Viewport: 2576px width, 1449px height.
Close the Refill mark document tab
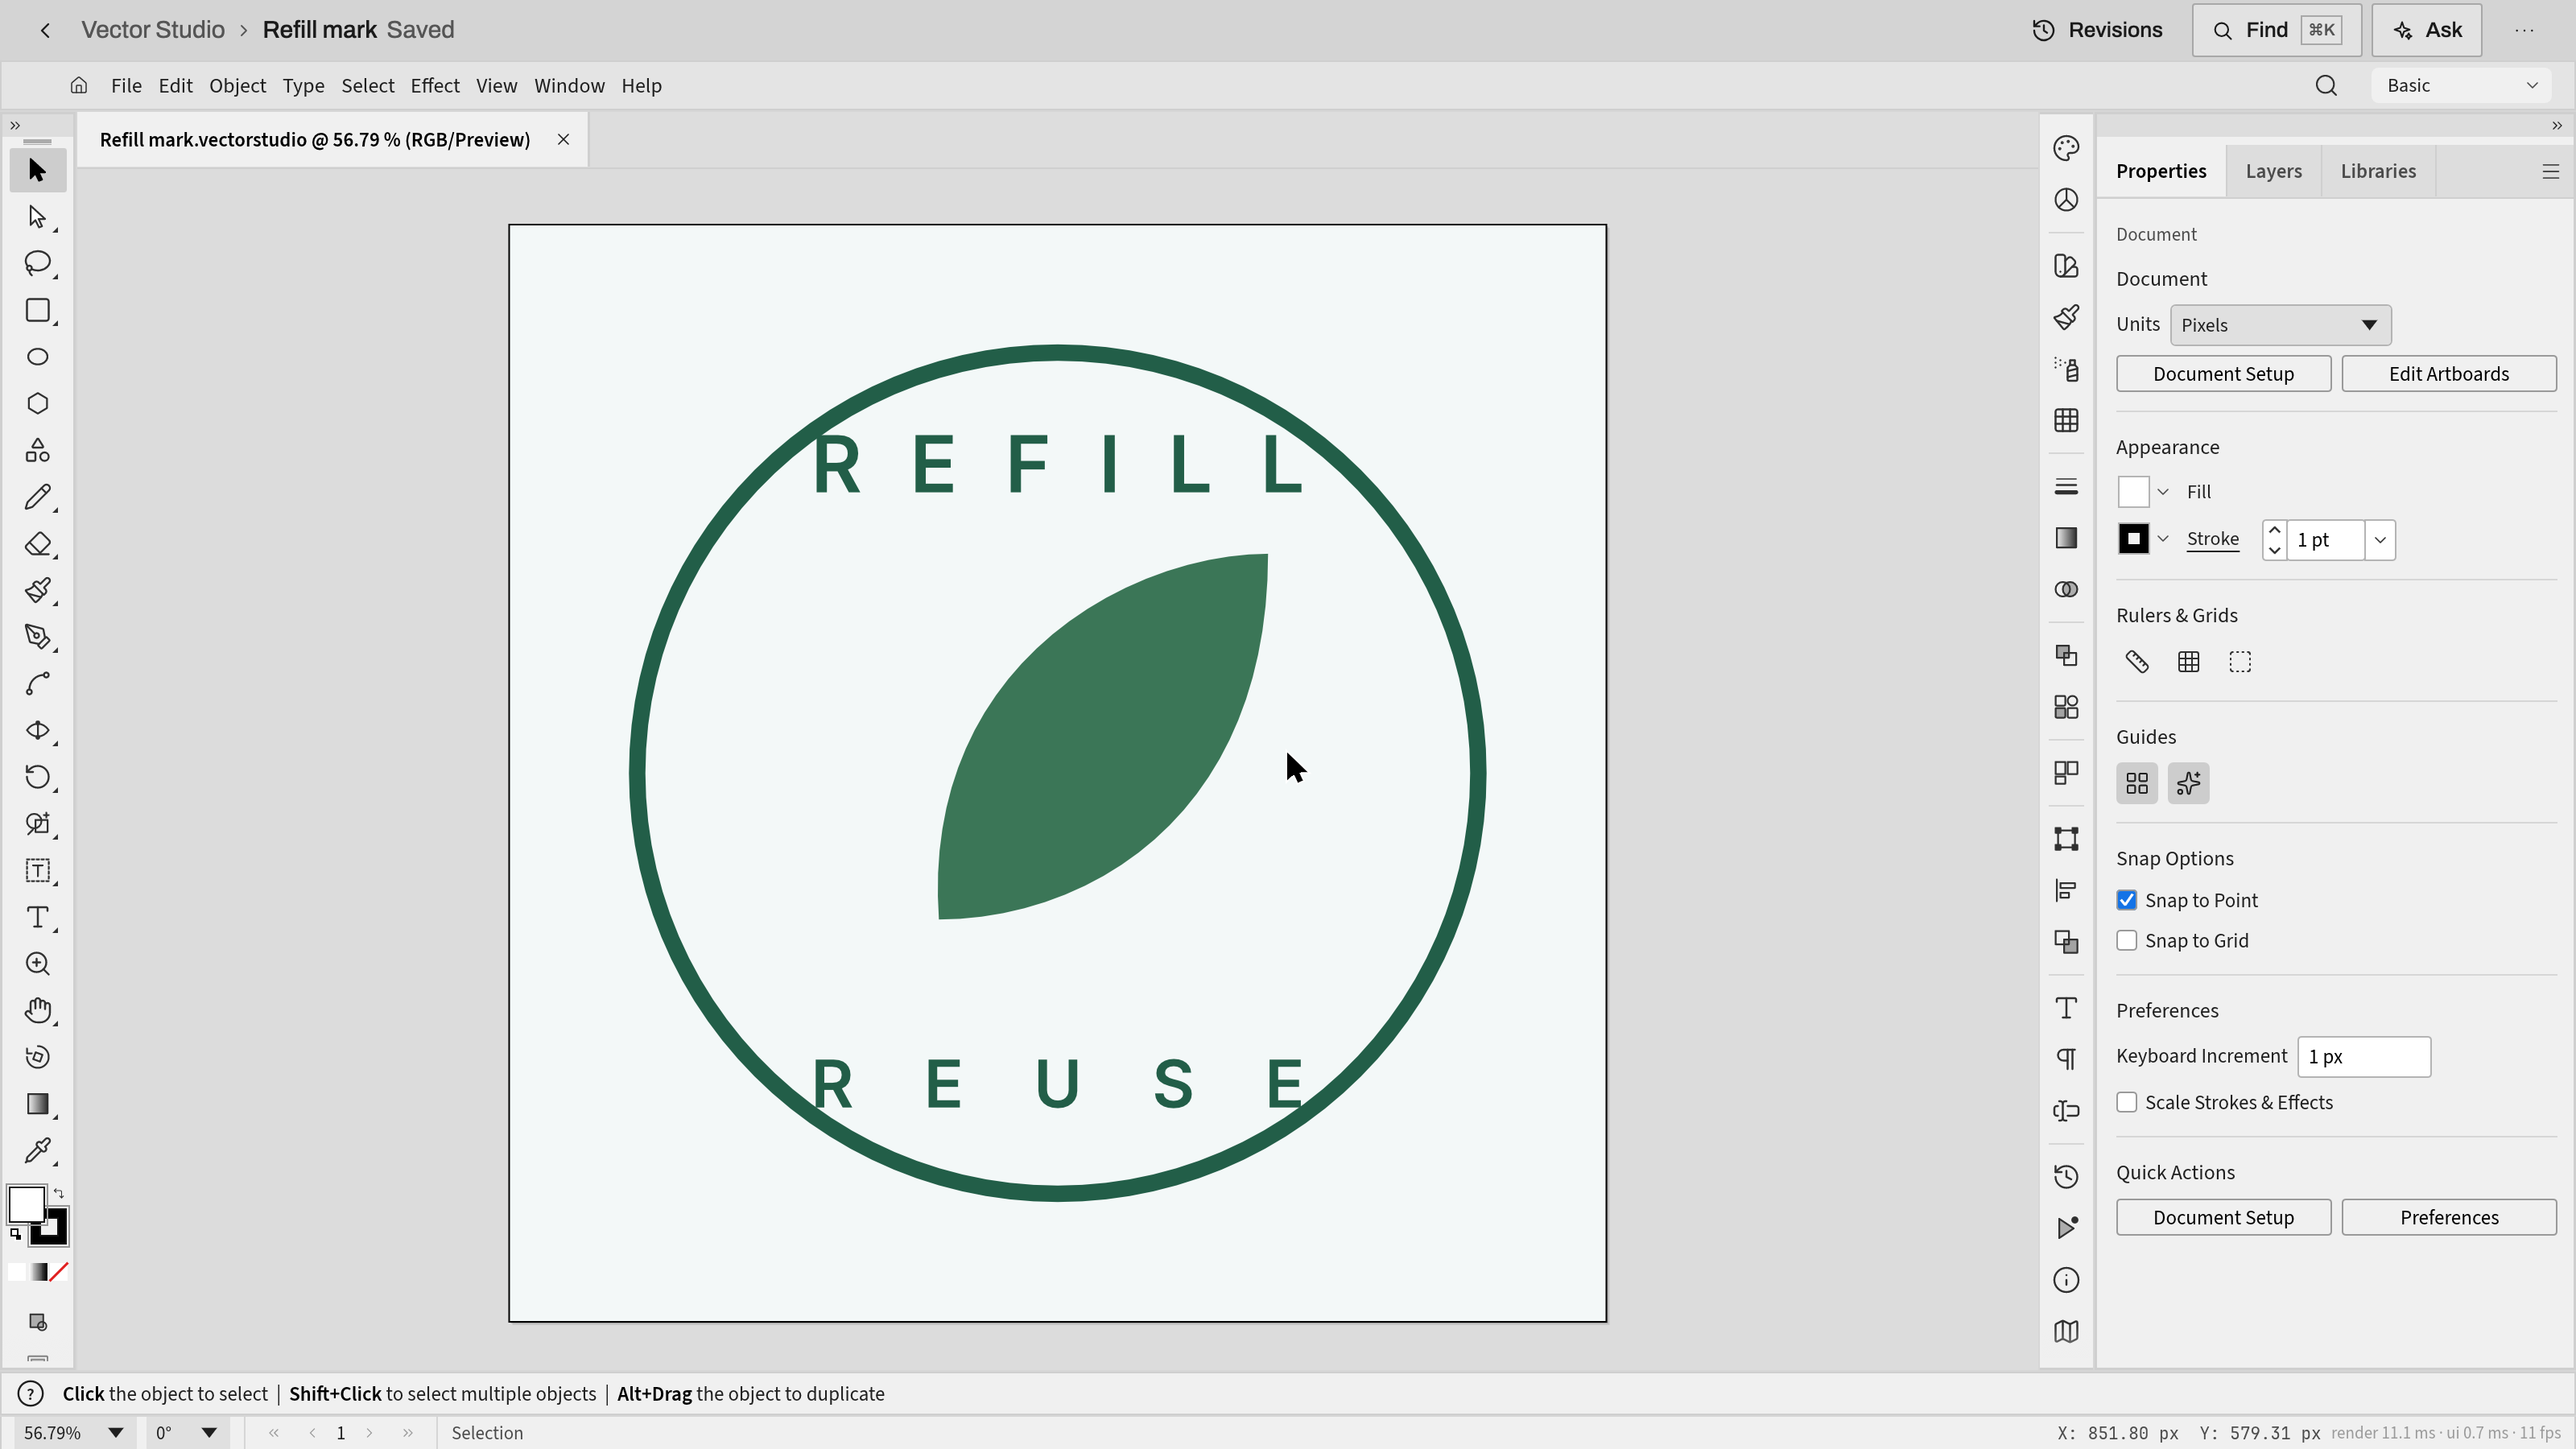coord(563,140)
